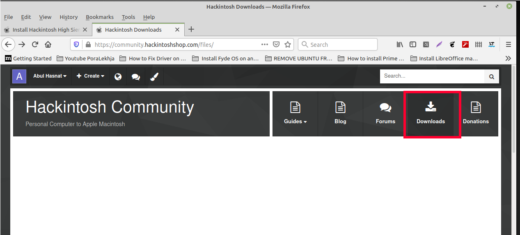
Task: Close the Install Hackintosh High Sierra tab
Action: click(85, 30)
